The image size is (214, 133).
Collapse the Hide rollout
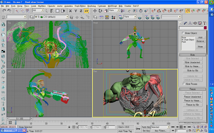[x=192, y=55]
